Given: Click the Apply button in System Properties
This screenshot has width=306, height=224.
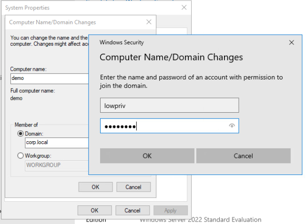Looking at the screenshot, I should tap(170, 210).
